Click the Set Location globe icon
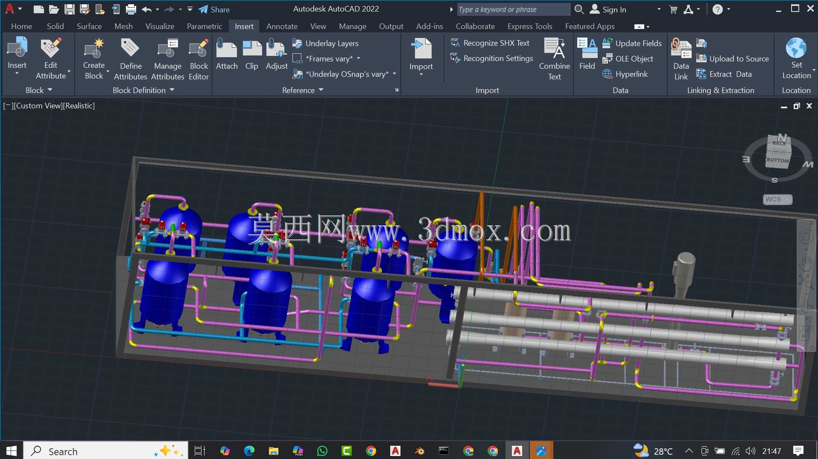The width and height of the screenshot is (818, 459). click(x=796, y=48)
